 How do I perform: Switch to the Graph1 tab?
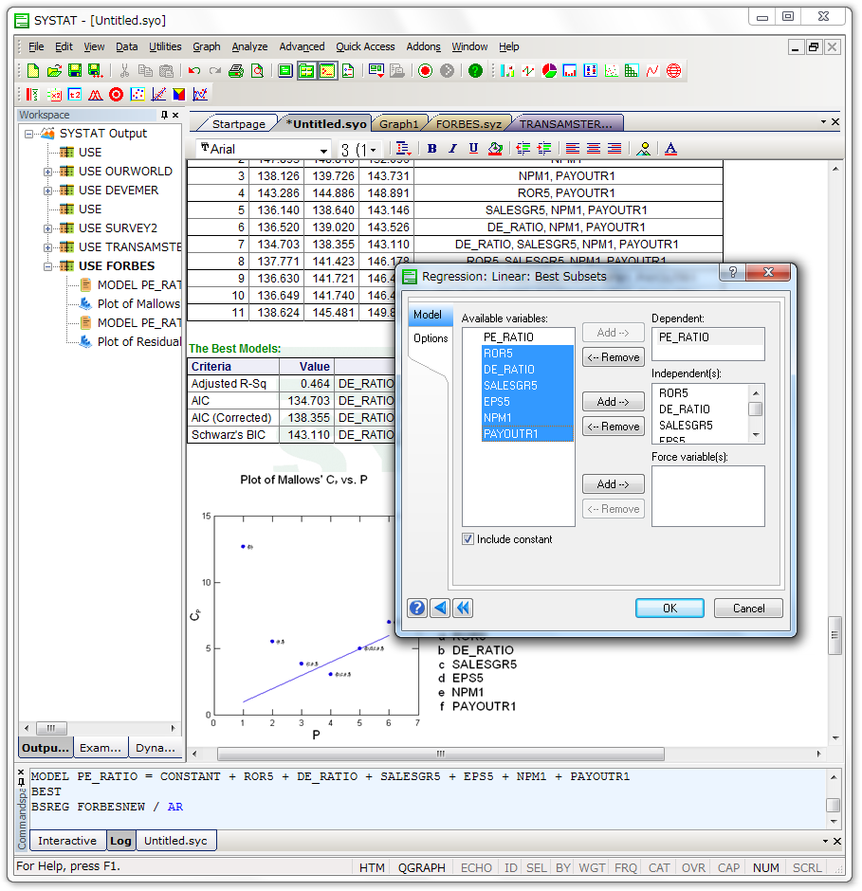coord(398,124)
